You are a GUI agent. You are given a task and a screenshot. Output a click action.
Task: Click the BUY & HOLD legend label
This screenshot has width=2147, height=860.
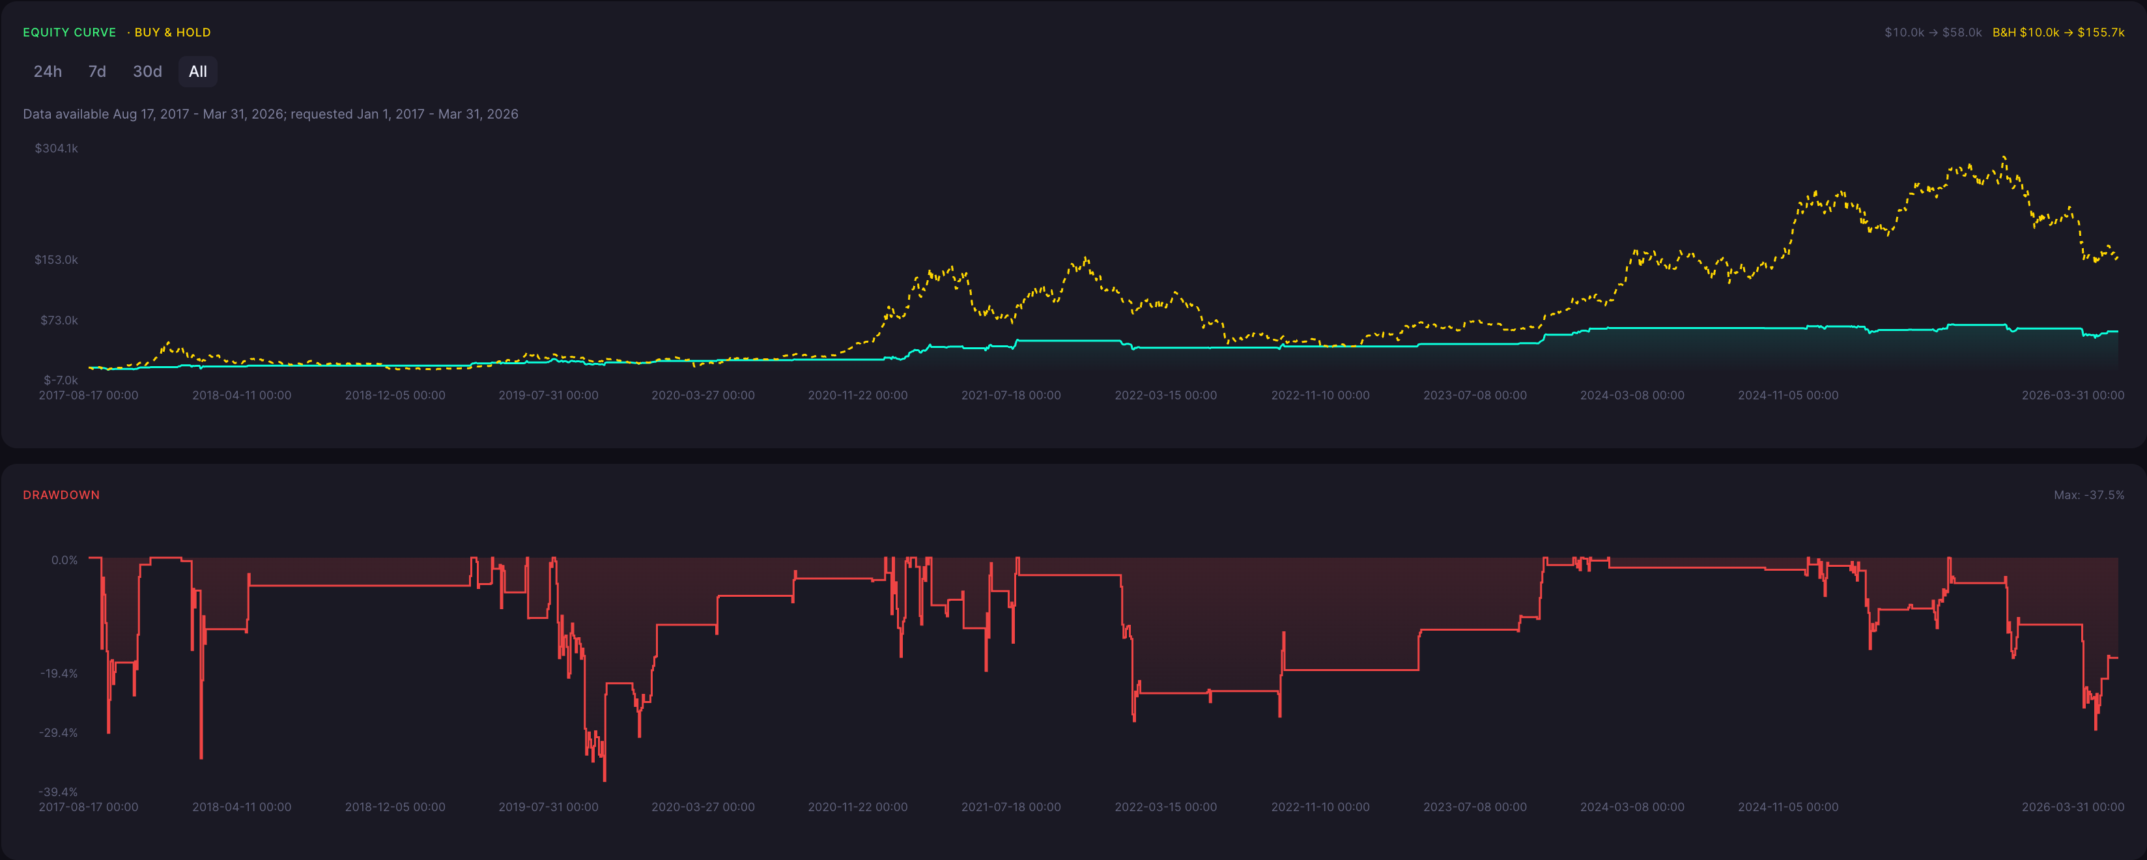tap(173, 33)
